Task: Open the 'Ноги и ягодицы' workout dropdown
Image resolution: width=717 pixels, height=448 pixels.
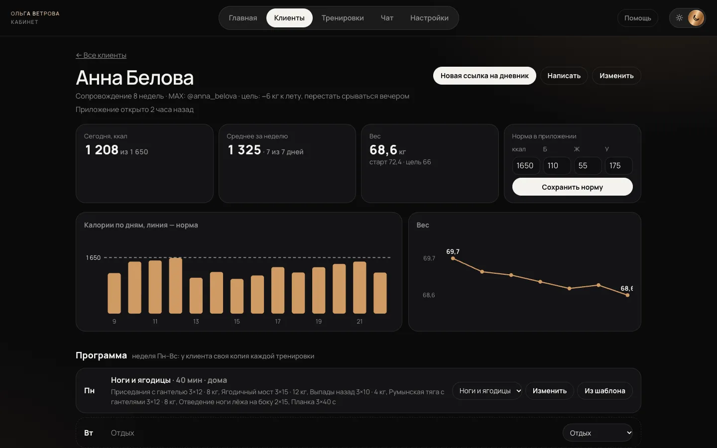Action: coord(487,391)
